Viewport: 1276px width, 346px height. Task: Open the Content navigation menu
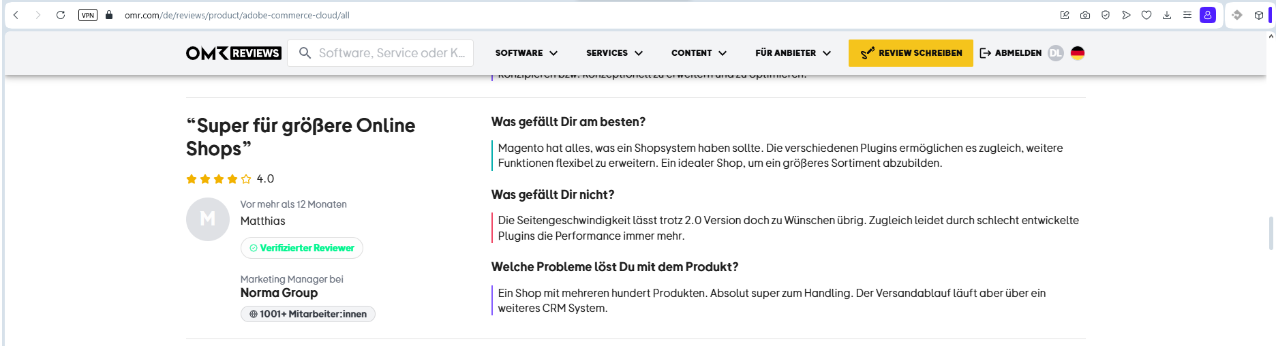(x=699, y=53)
